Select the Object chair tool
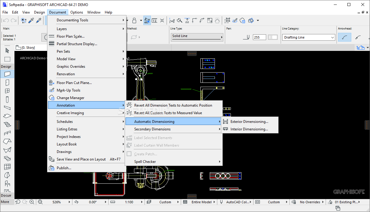The height and width of the screenshot is (212, 370). coord(7,183)
